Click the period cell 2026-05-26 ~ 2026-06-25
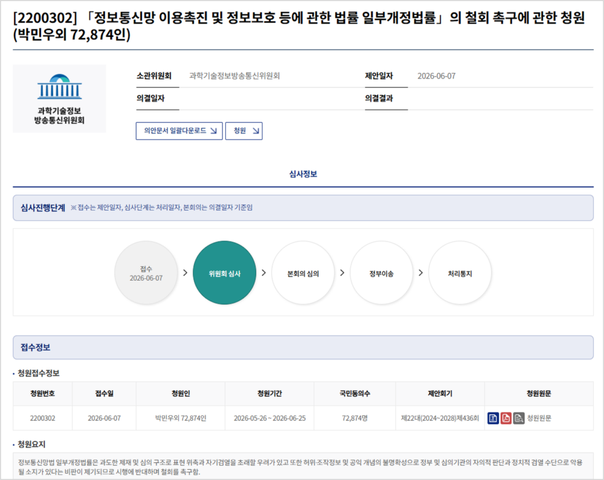 (270, 418)
